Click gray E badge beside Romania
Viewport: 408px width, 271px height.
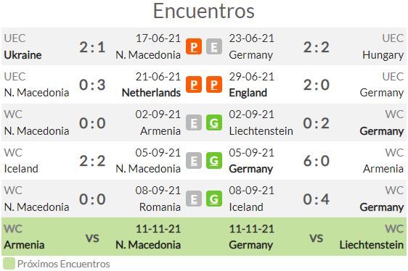(194, 199)
